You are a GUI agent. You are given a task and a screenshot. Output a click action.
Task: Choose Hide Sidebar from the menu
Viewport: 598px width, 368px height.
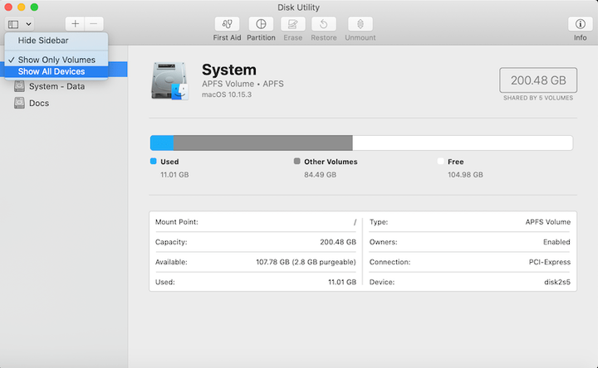56,41
